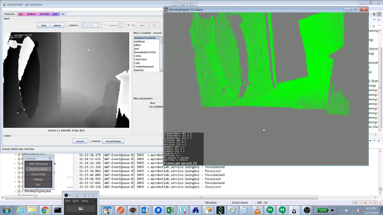Click Exit in OBS Controls

[38, 185]
